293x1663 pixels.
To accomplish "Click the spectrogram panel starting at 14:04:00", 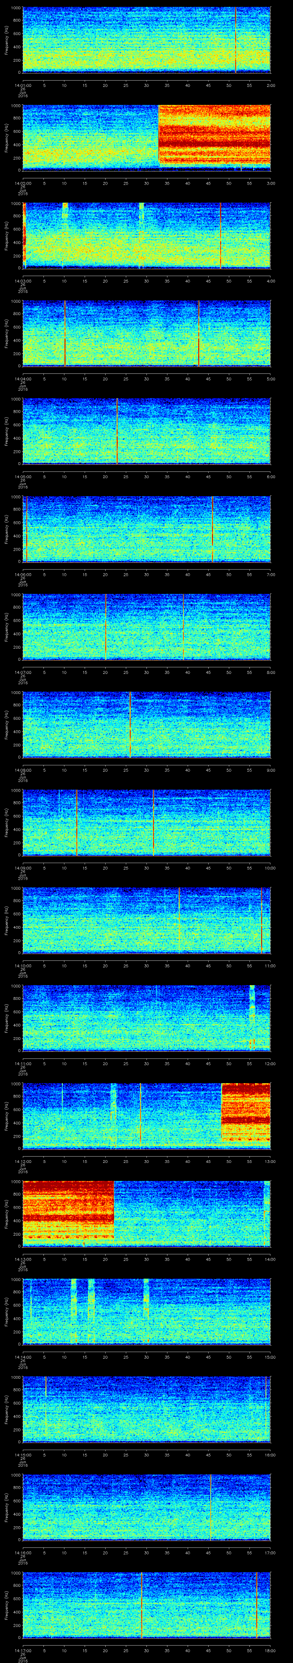I will [x=146, y=333].
